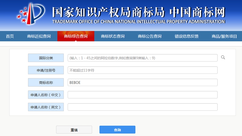Click the 重填 reset button
The image size is (242, 136).
click(74, 130)
